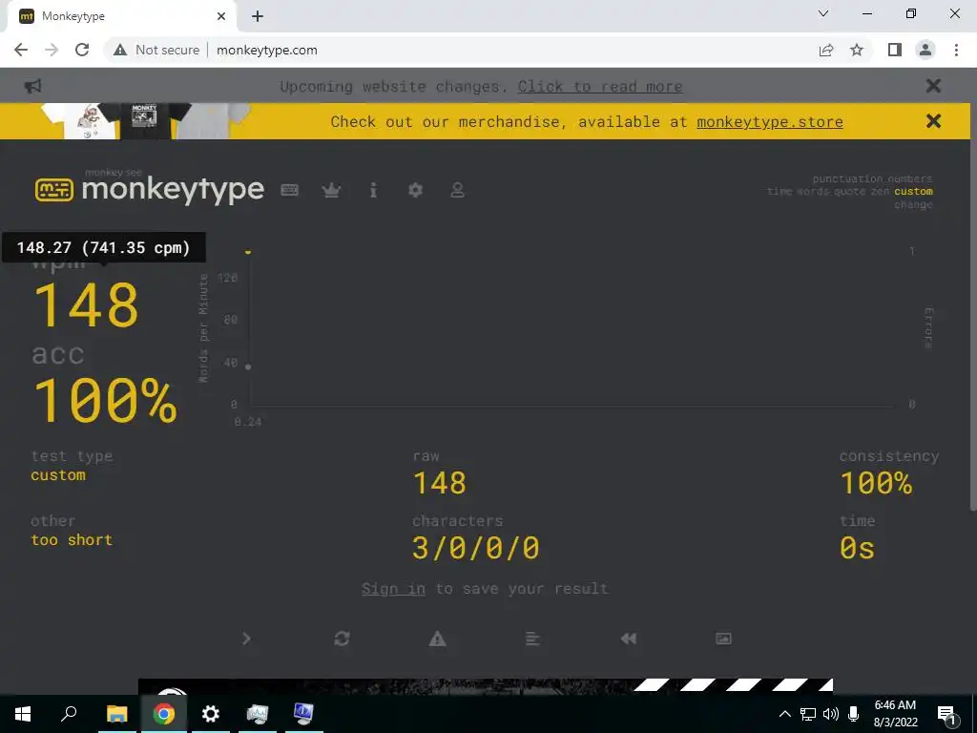This screenshot has height=733, width=977.
Task: Click the 'Not secure' site warning
Action: click(x=156, y=50)
